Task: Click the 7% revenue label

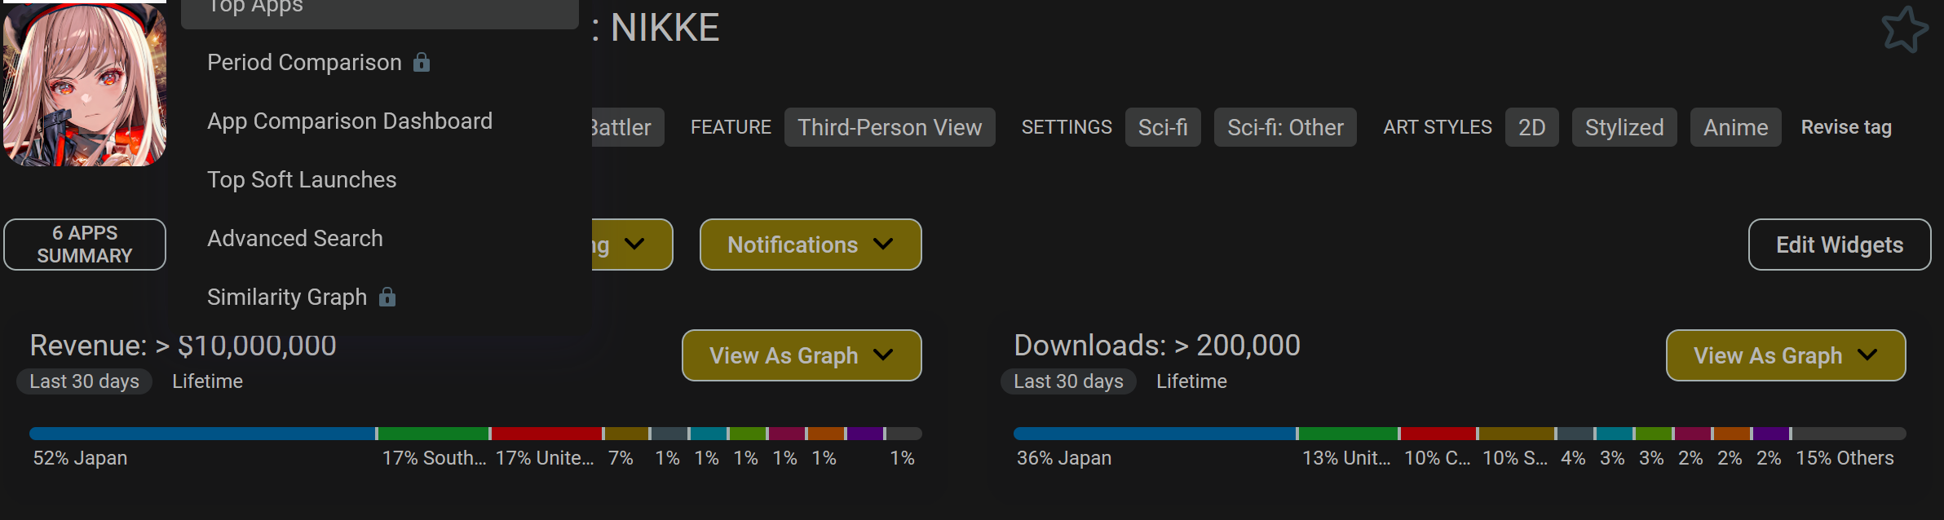Action: 621,458
